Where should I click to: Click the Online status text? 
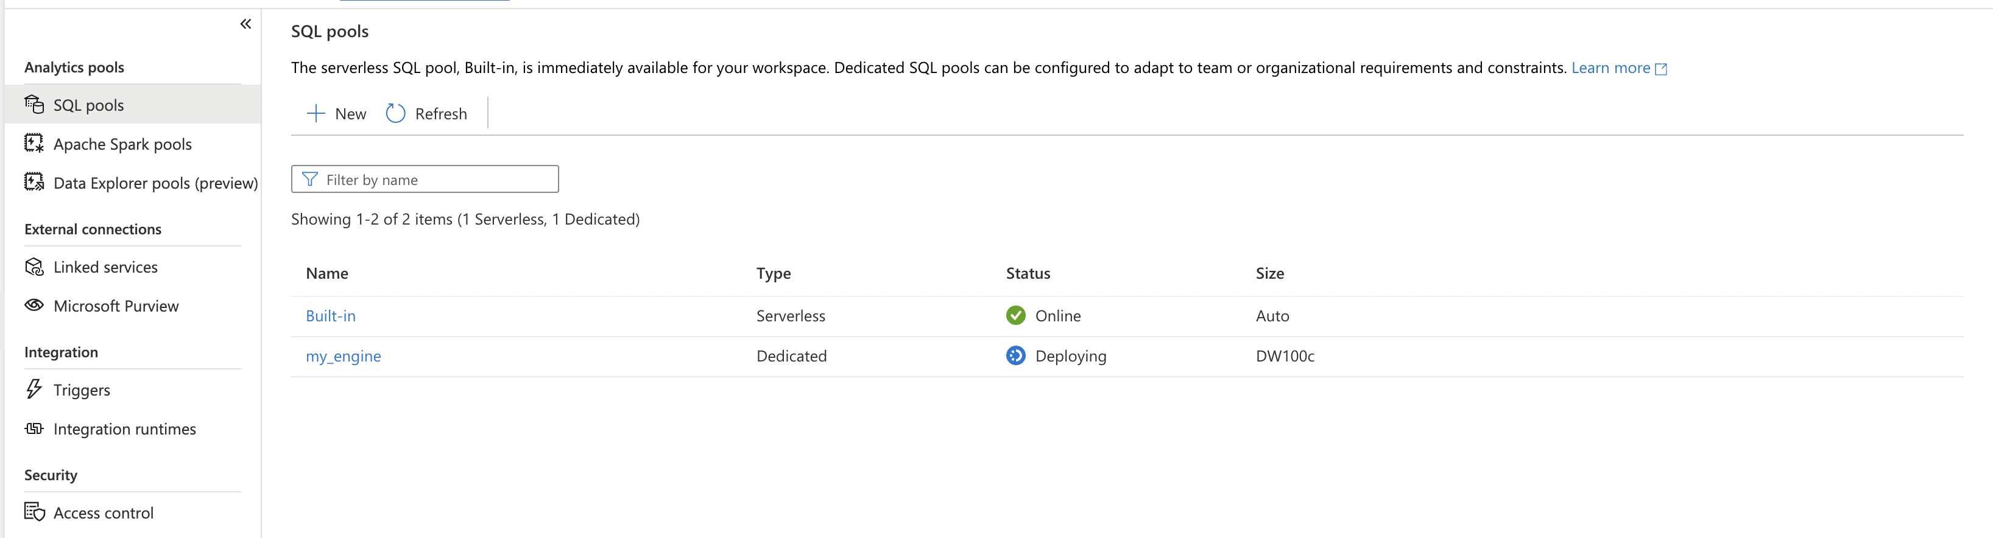(x=1057, y=315)
